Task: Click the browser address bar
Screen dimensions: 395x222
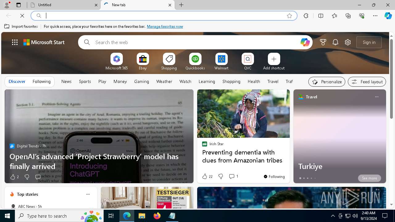Action: click(x=164, y=16)
